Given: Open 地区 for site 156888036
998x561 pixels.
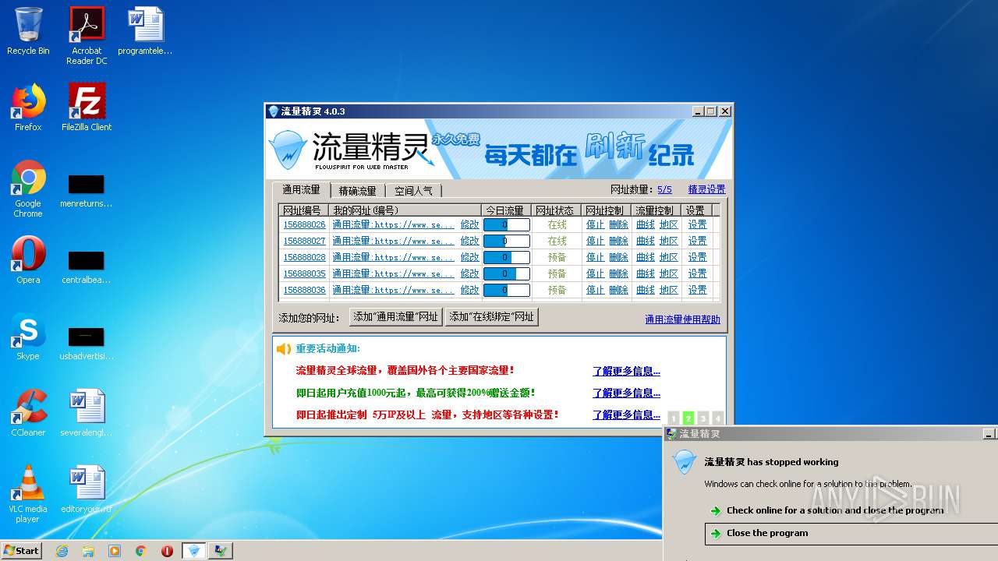Looking at the screenshot, I should pyautogui.click(x=669, y=290).
